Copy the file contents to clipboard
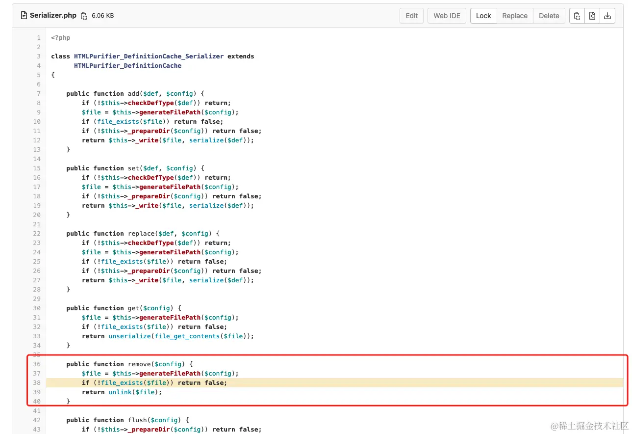The height and width of the screenshot is (434, 632). [x=577, y=16]
